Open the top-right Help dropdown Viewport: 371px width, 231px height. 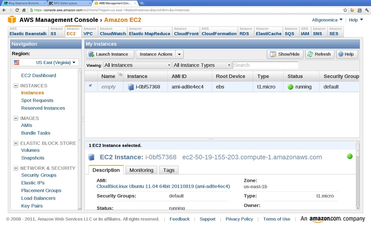click(x=356, y=20)
